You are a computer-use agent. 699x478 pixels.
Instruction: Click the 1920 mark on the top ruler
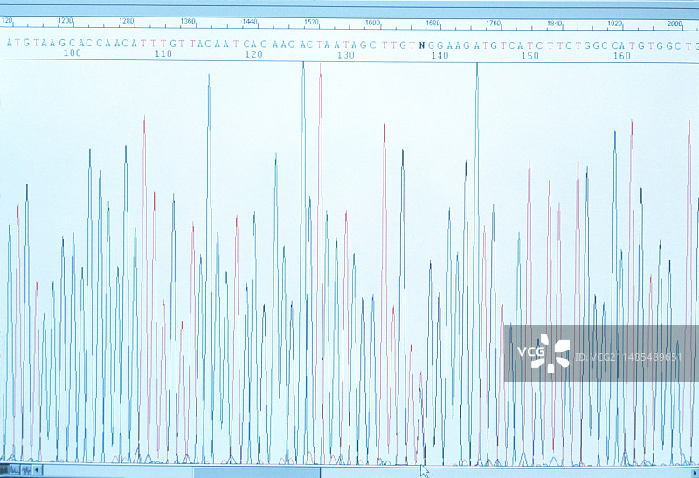615,21
